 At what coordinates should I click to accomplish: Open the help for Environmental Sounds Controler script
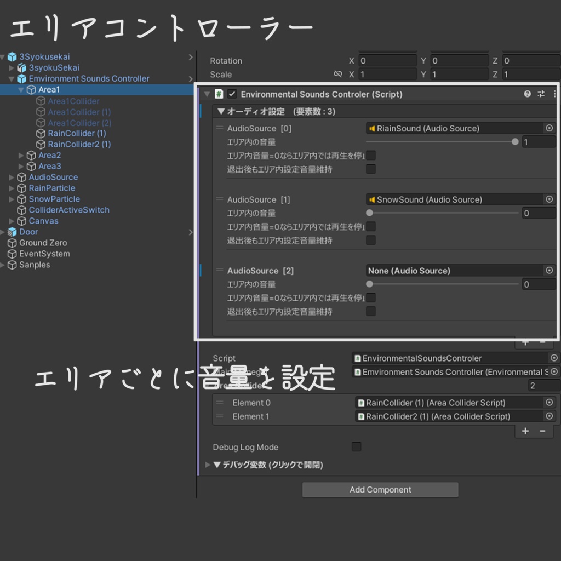(x=526, y=94)
